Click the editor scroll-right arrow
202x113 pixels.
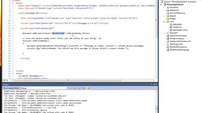(x=154, y=80)
